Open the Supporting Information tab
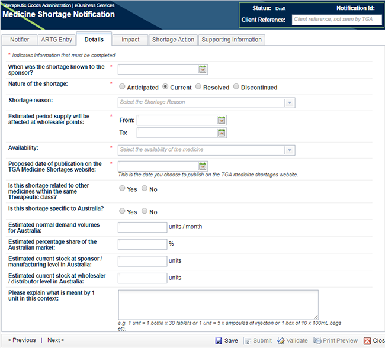The image size is (385, 348). coord(231,40)
